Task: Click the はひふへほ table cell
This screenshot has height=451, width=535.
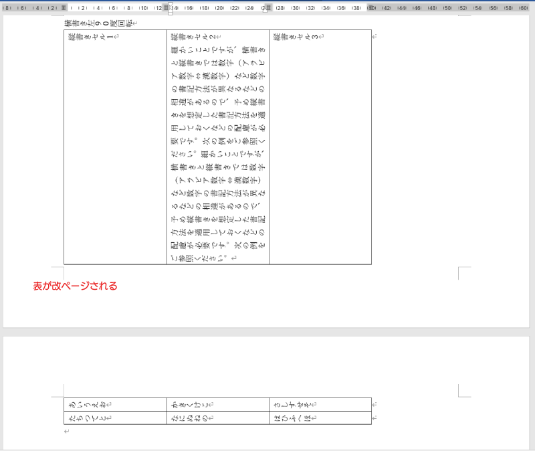Action: pyautogui.click(x=295, y=418)
